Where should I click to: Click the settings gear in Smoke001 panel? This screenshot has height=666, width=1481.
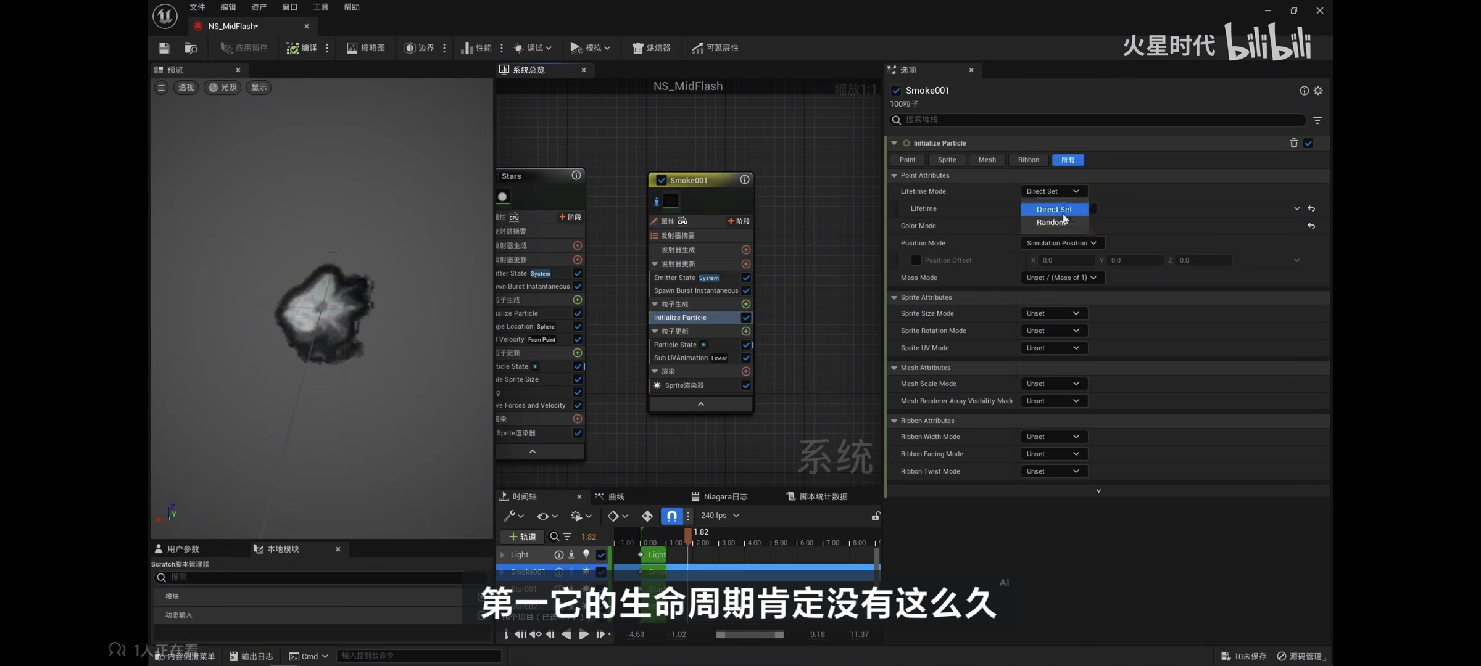[1318, 91]
